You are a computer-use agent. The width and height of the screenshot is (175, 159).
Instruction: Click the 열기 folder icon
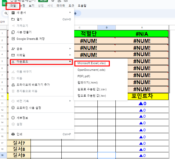(13, 19)
